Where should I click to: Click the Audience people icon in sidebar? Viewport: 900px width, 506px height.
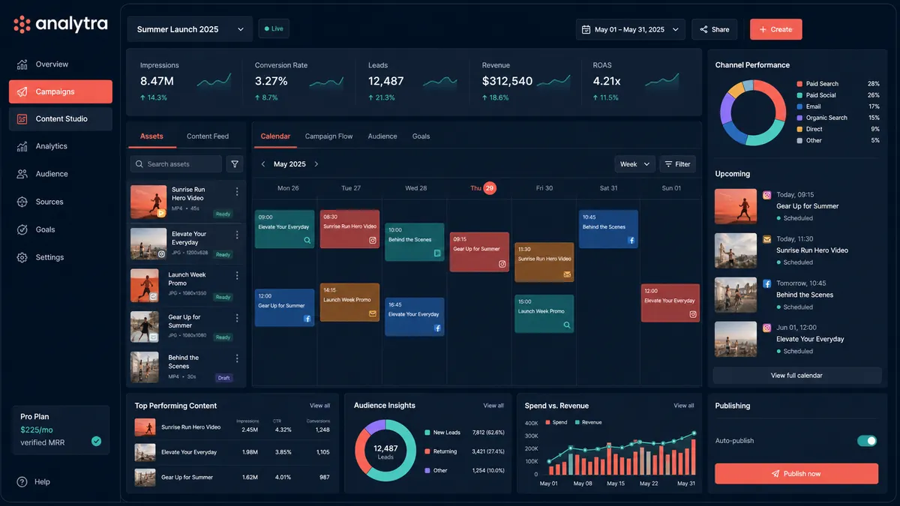(x=22, y=174)
